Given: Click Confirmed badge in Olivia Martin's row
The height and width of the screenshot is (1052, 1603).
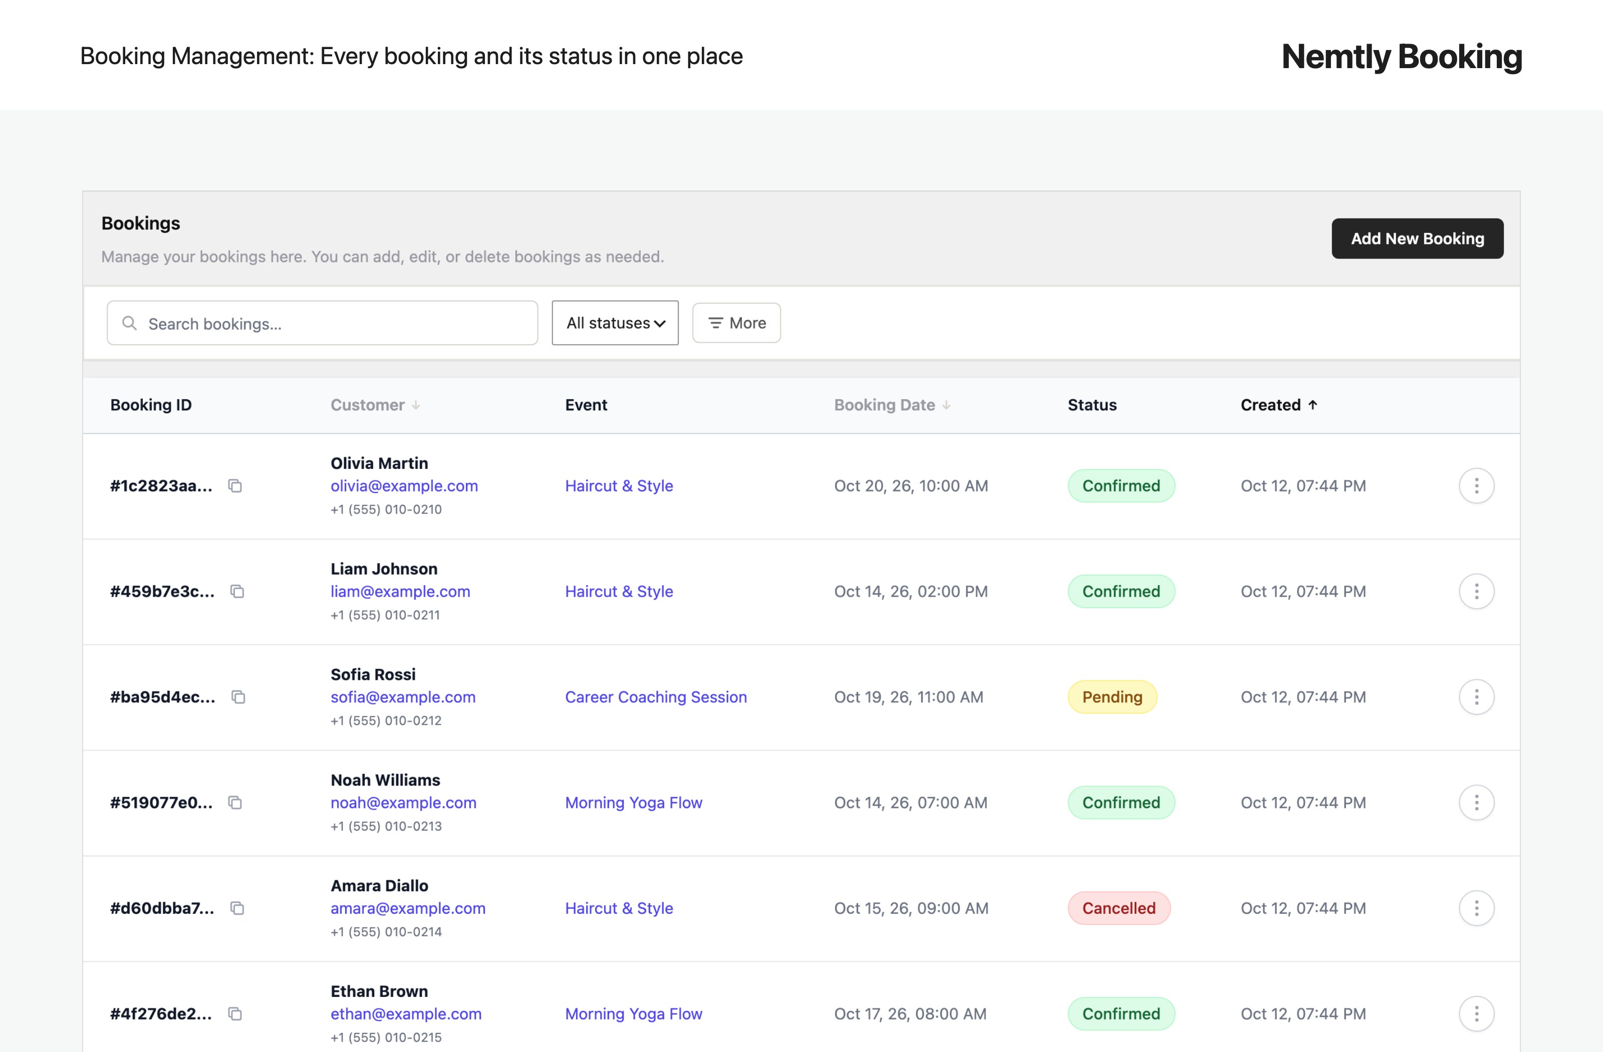Looking at the screenshot, I should point(1122,485).
